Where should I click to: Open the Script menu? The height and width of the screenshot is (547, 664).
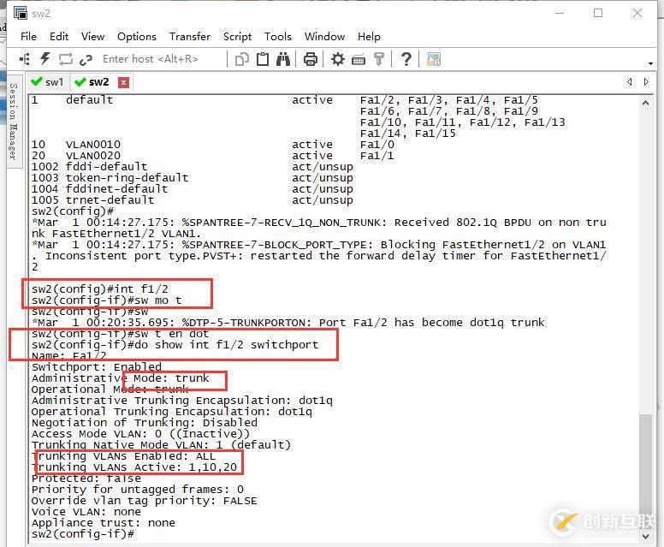(237, 37)
